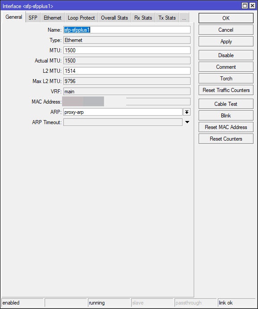Maximize the Interface window
Viewport: 258px width, 309px height.
[245, 6]
